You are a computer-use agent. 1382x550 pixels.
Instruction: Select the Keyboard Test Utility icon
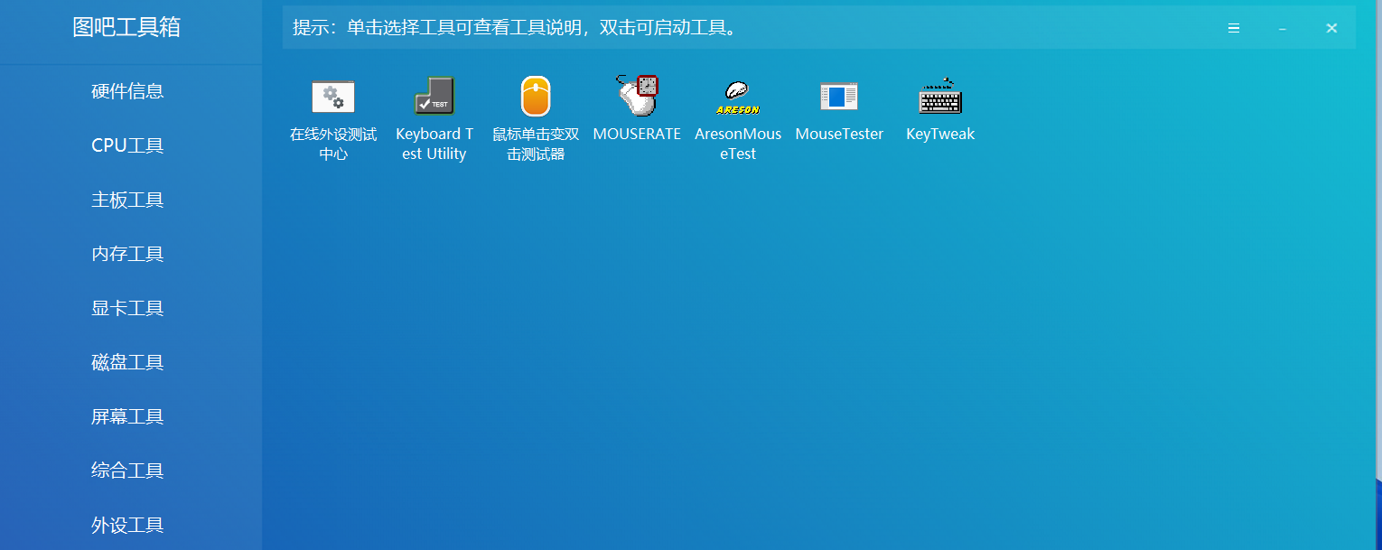tap(434, 97)
